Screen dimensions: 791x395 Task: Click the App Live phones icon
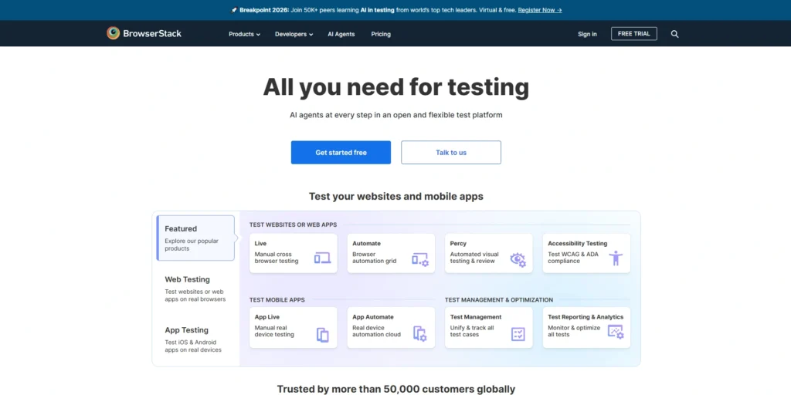[x=322, y=335]
